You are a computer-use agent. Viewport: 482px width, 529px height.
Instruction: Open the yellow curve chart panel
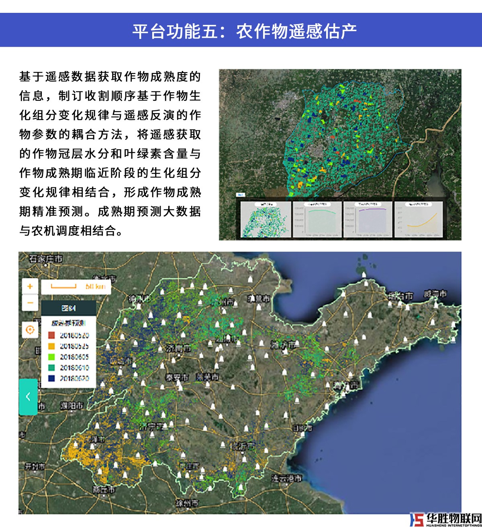click(x=418, y=220)
